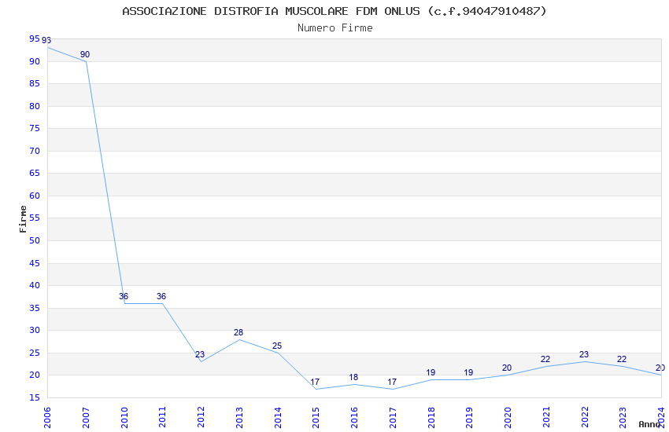Click the data value 25 above year 2014
The height and width of the screenshot is (432, 669).
point(277,346)
